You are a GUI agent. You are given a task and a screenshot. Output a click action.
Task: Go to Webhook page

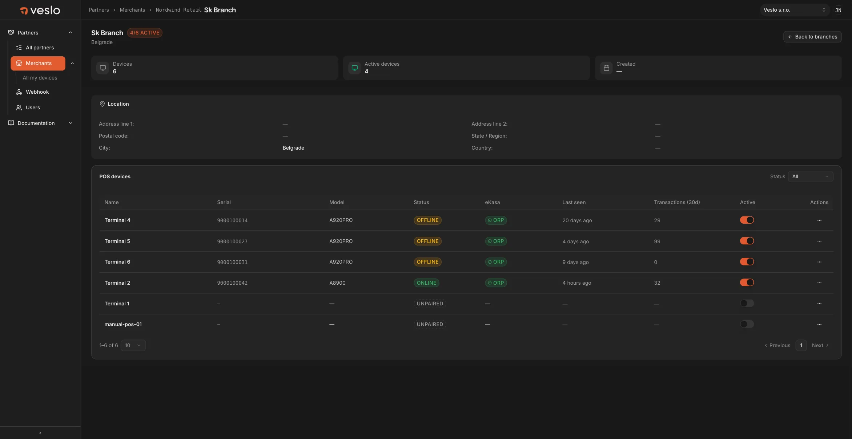tap(37, 92)
